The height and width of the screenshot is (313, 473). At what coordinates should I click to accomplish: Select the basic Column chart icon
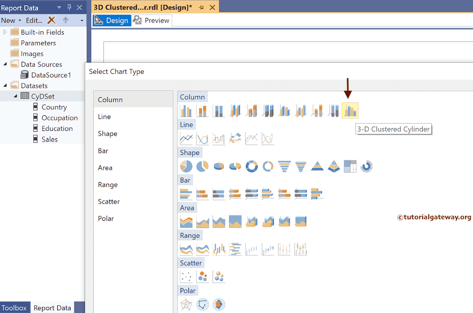[186, 111]
